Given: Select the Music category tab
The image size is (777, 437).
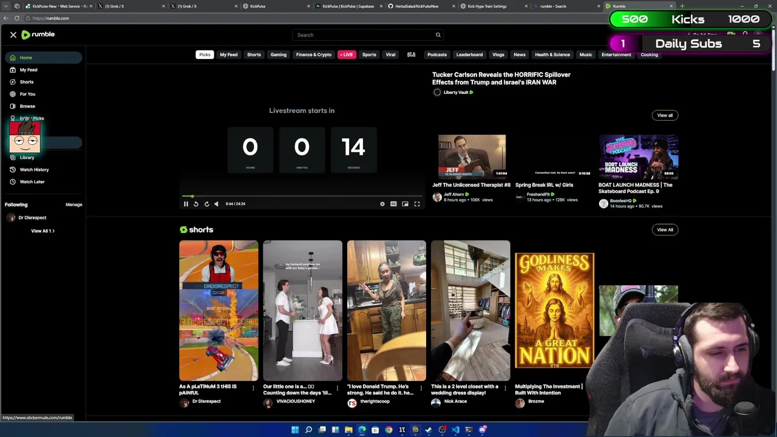Looking at the screenshot, I should point(586,55).
